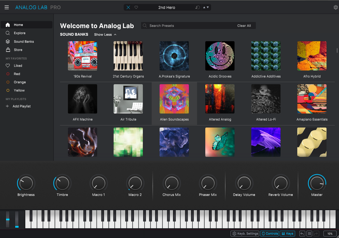Click the plus icon to add playlist
The image size is (339, 238).
(x=8, y=106)
